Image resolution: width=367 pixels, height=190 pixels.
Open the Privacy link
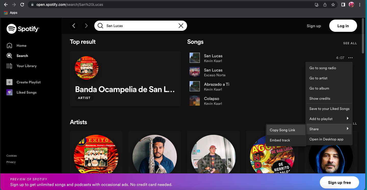click(x=11, y=162)
